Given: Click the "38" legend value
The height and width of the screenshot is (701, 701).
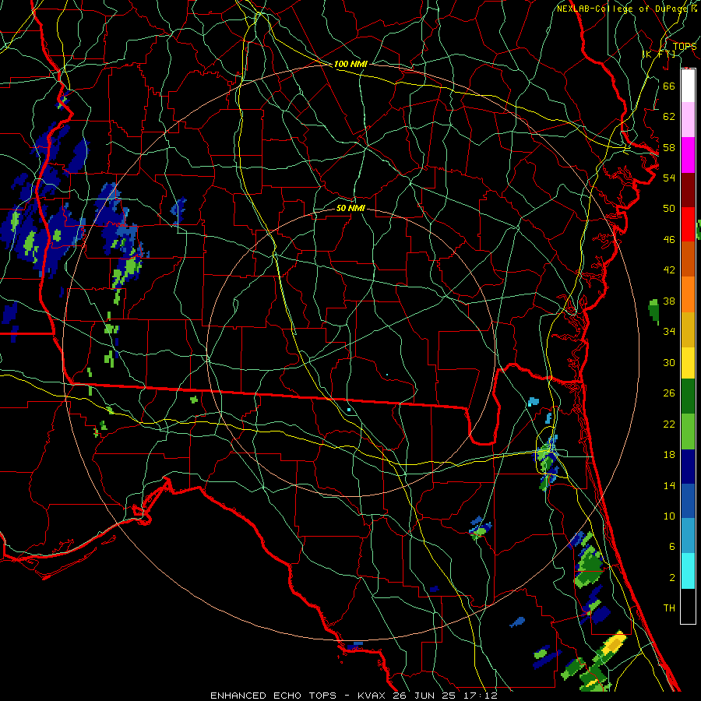Looking at the screenshot, I should click(669, 301).
